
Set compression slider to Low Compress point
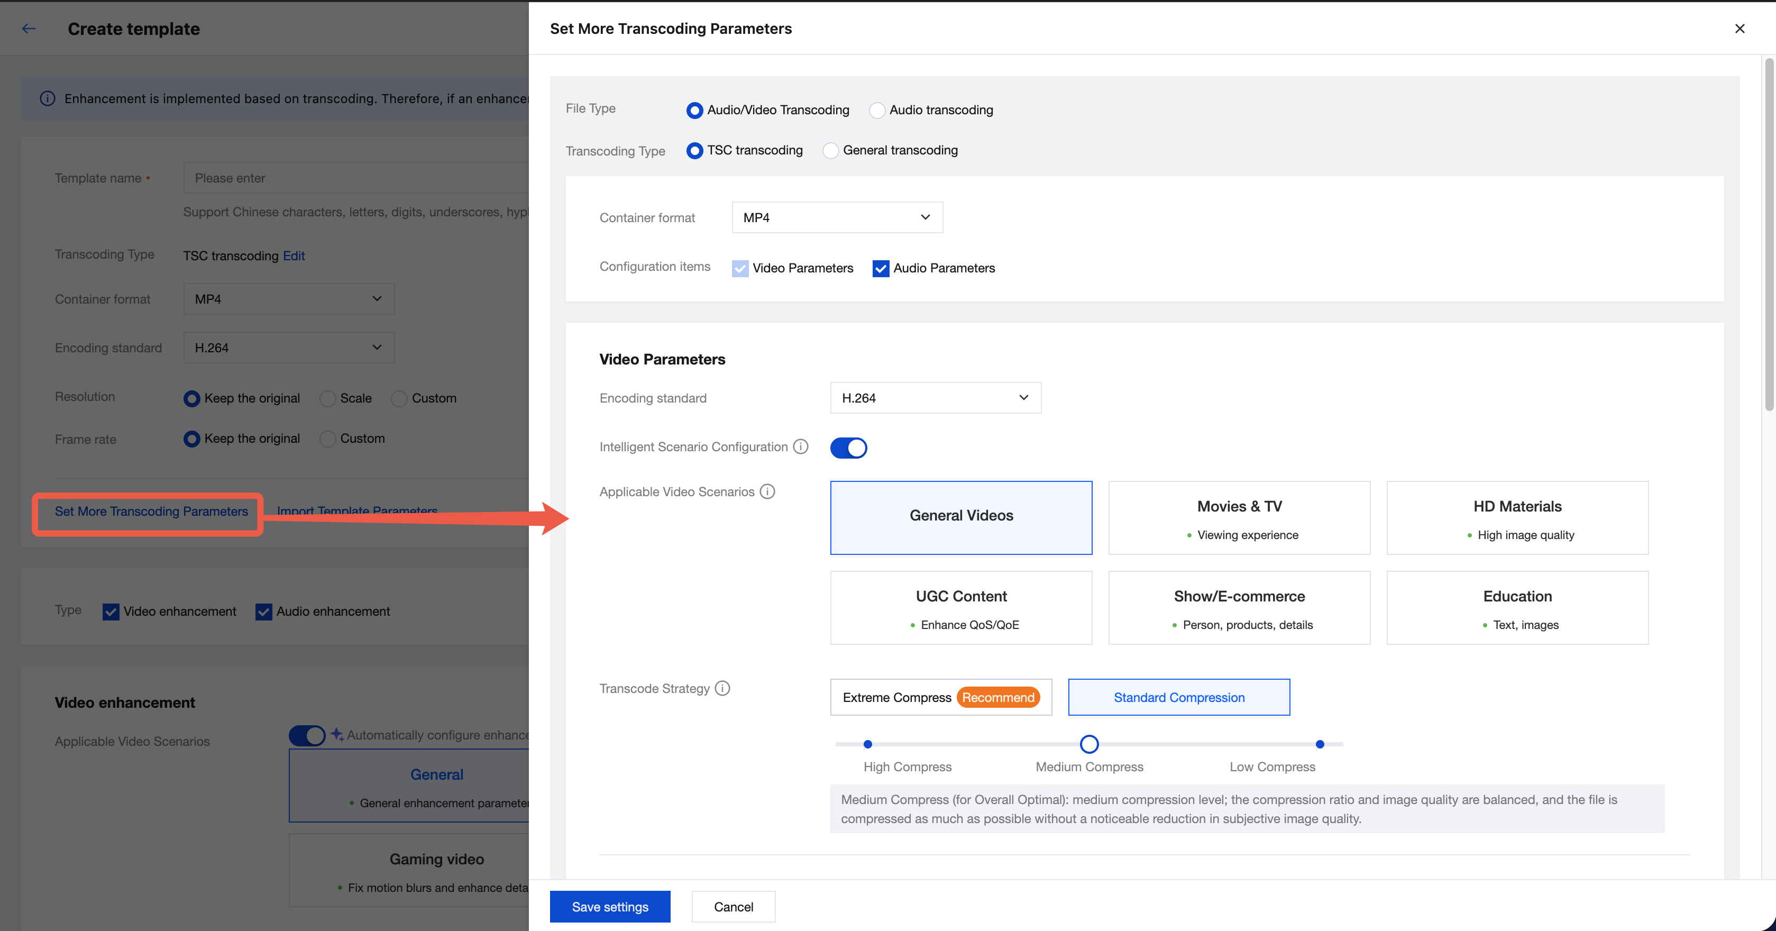point(1320,744)
